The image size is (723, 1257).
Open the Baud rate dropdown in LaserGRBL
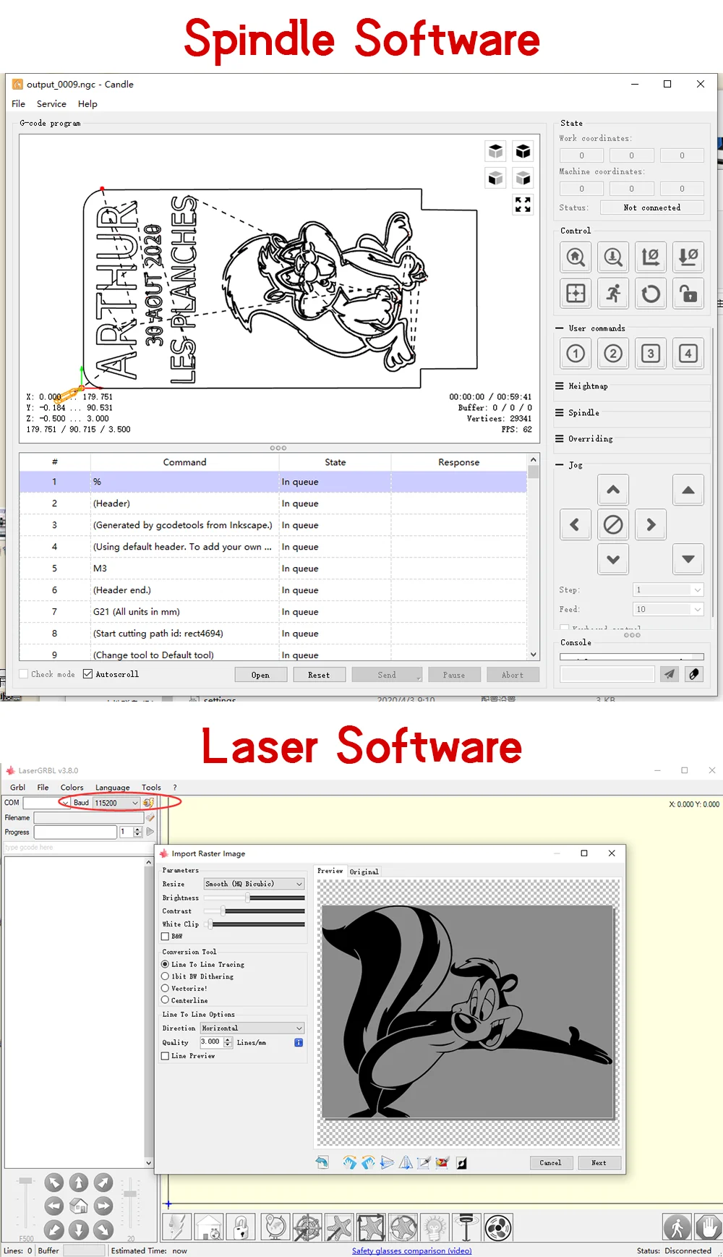116,803
